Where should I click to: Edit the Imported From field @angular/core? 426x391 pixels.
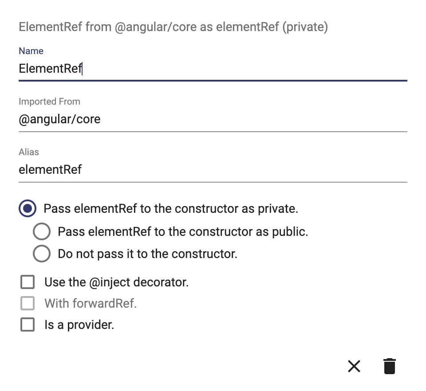[x=213, y=119]
